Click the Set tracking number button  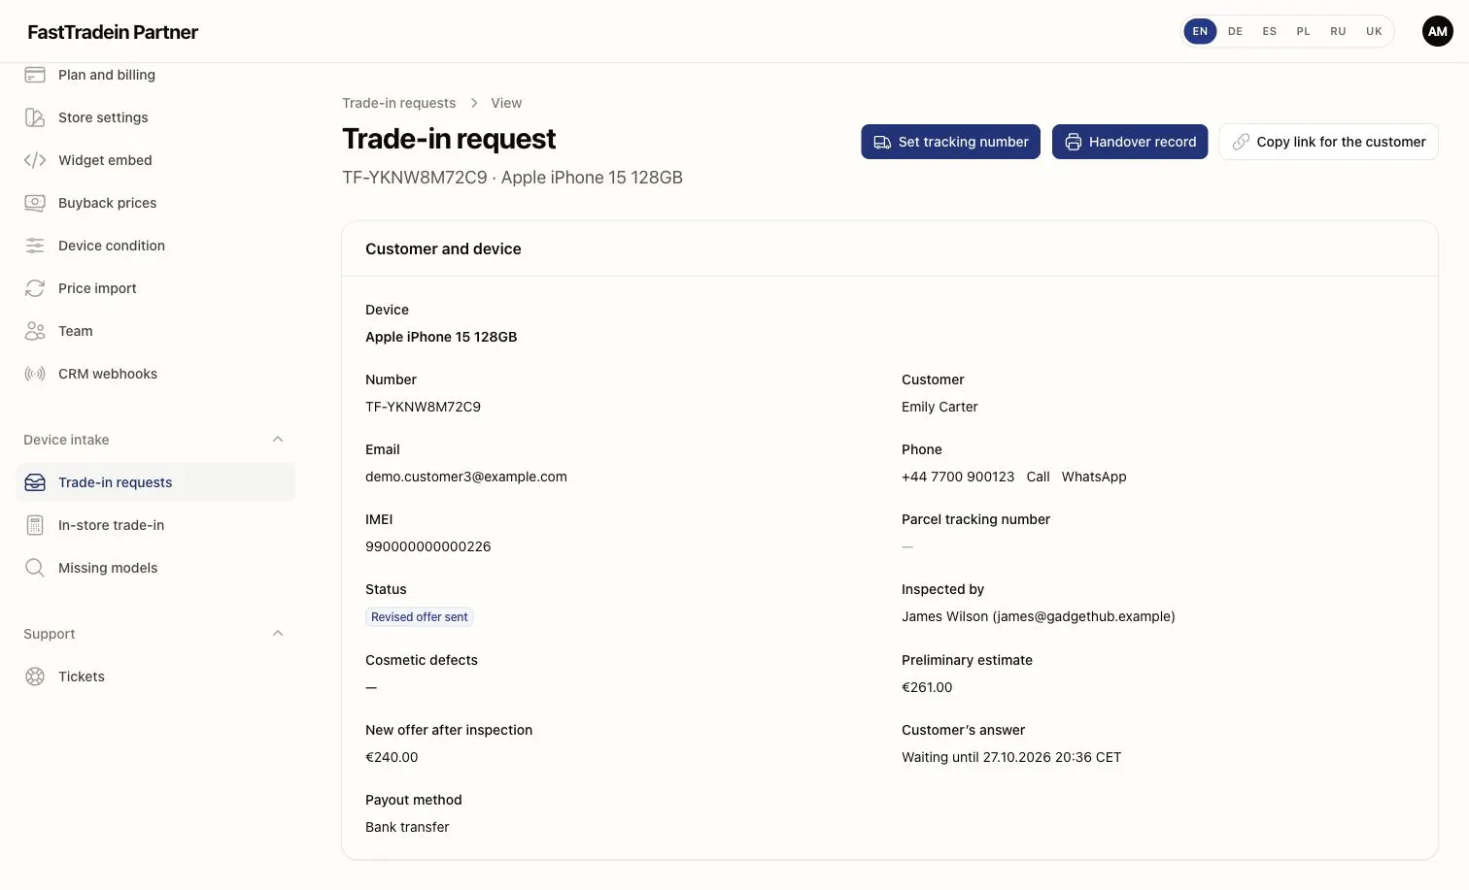point(950,142)
